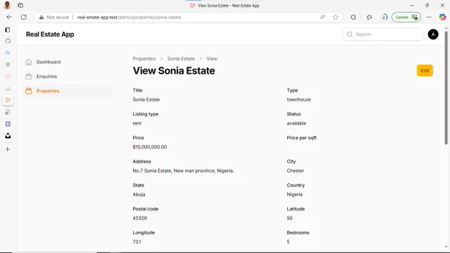Open the Dashboard home icon
This screenshot has height=253, width=450.
click(28, 62)
